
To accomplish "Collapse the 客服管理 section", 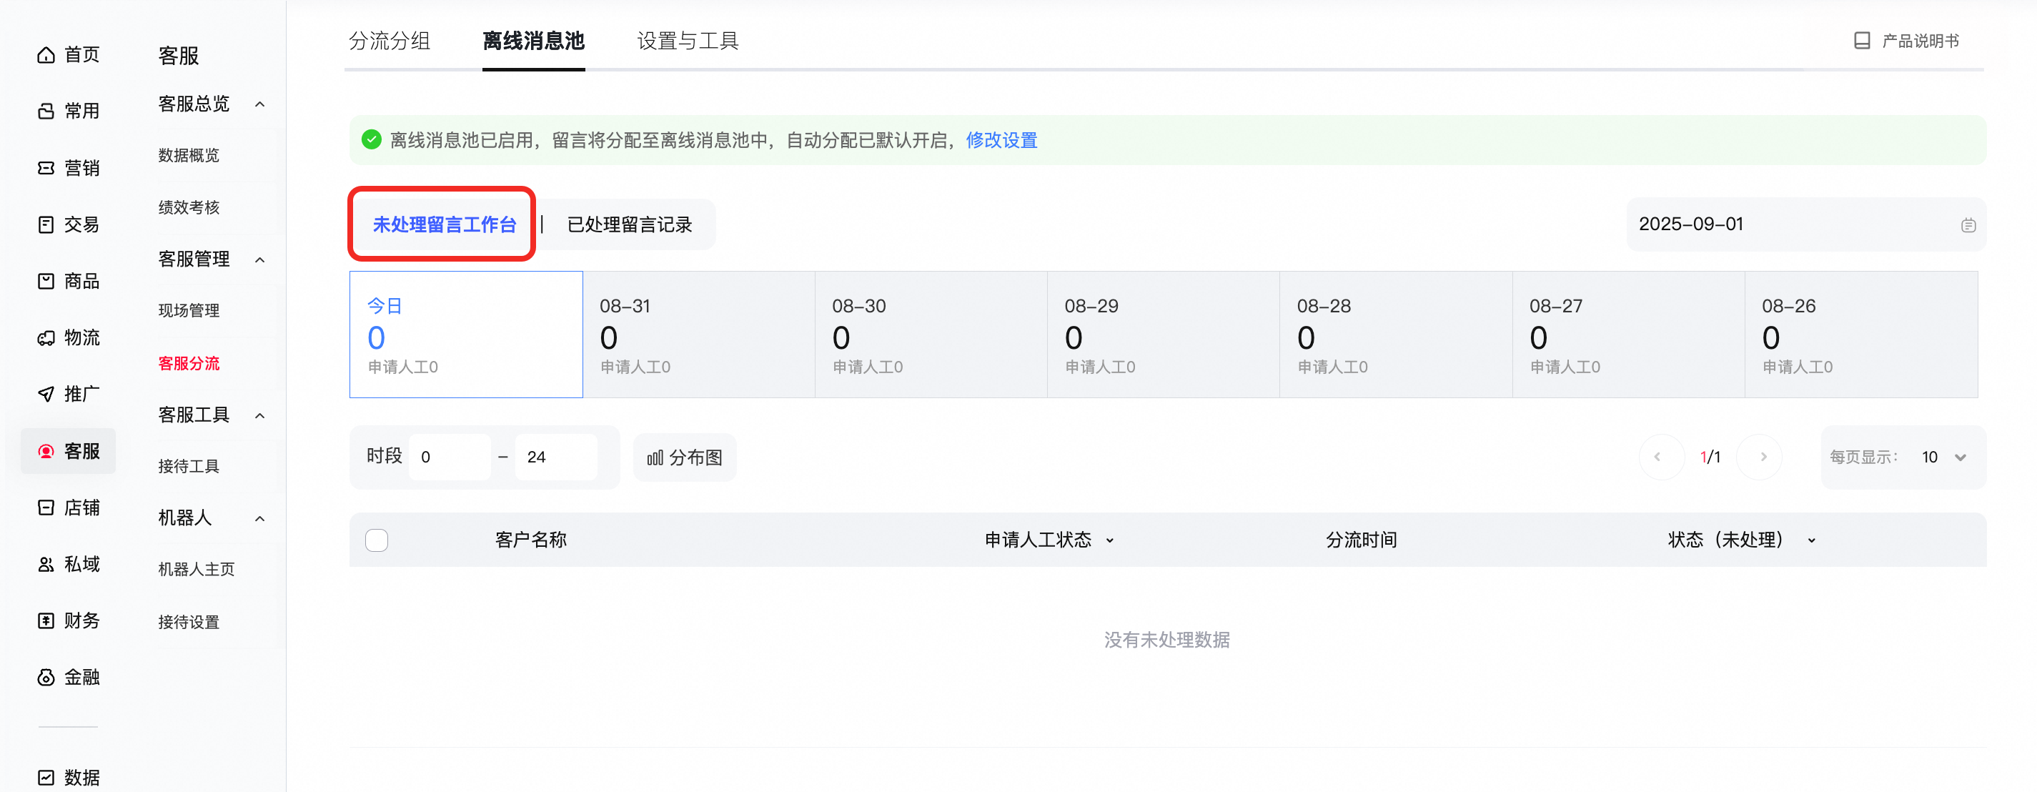I will [x=259, y=259].
